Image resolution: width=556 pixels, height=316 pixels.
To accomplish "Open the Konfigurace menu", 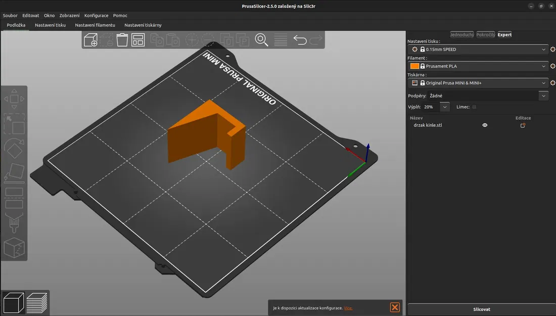I will tap(96, 16).
